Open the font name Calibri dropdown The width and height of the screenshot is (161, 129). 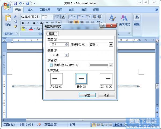coord(40,17)
